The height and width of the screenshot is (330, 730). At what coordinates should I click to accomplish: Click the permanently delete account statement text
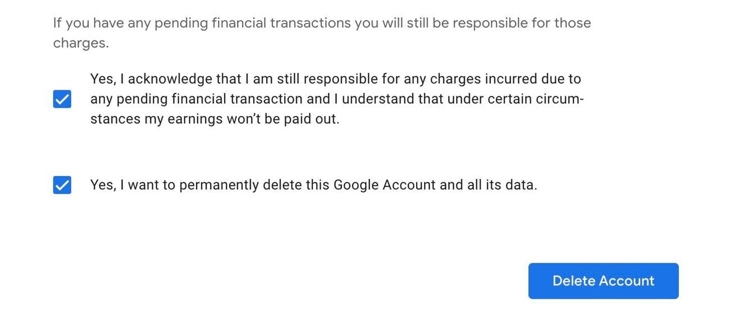pyautogui.click(x=314, y=185)
